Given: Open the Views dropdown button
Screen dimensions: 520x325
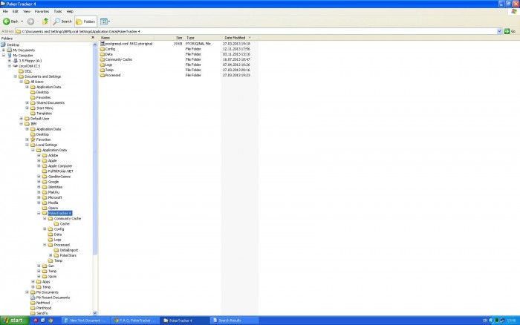Looking at the screenshot, I should click(x=105, y=22).
